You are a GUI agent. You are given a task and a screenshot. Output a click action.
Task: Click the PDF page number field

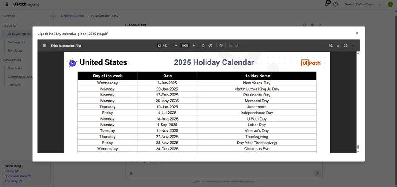coord(159,46)
